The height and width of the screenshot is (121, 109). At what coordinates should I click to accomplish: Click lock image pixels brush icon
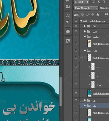[x=88, y=15]
